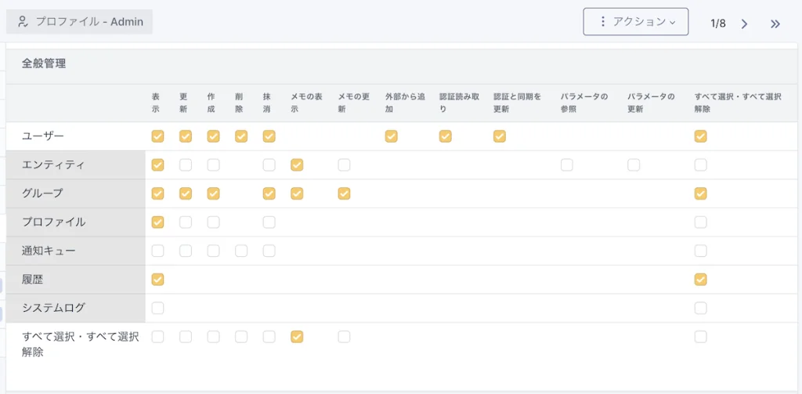802x394 pixels.
Task: Uncheck 表示 for エンティティ row
Action: [158, 164]
